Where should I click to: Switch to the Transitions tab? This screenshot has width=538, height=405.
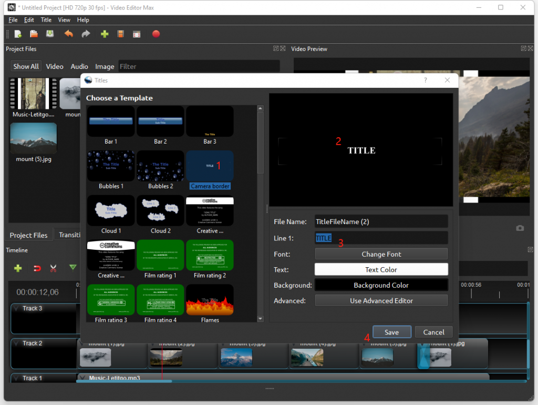pyautogui.click(x=69, y=235)
